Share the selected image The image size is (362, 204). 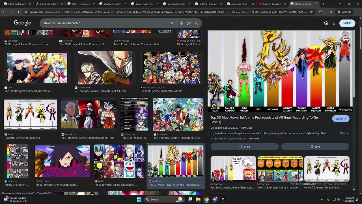[245, 146]
